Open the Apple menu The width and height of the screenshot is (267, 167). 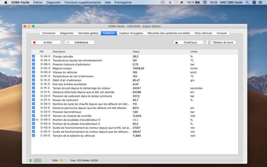coord(6,2)
